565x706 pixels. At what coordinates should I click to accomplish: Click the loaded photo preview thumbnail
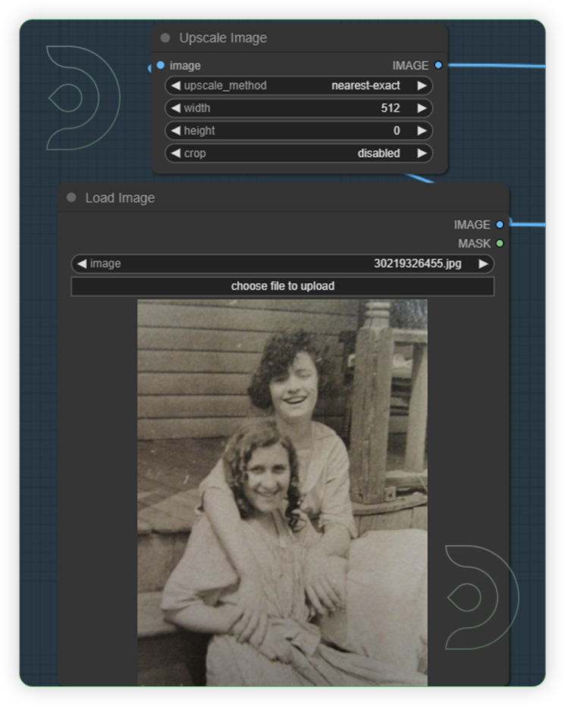[x=282, y=493]
